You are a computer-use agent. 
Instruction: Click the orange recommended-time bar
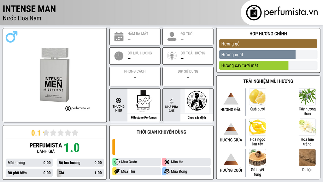[114, 147]
